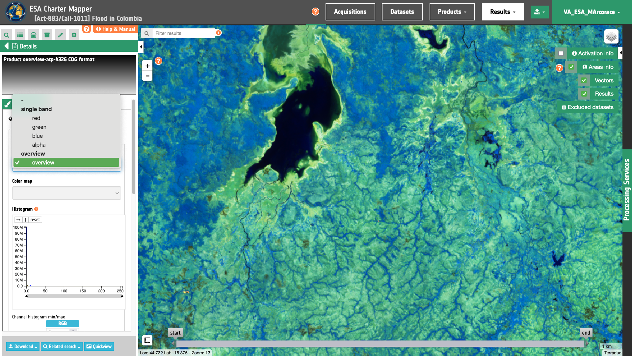The height and width of the screenshot is (356, 632).
Task: Click the map footprint square icon at bottom-left
Action: click(x=147, y=340)
